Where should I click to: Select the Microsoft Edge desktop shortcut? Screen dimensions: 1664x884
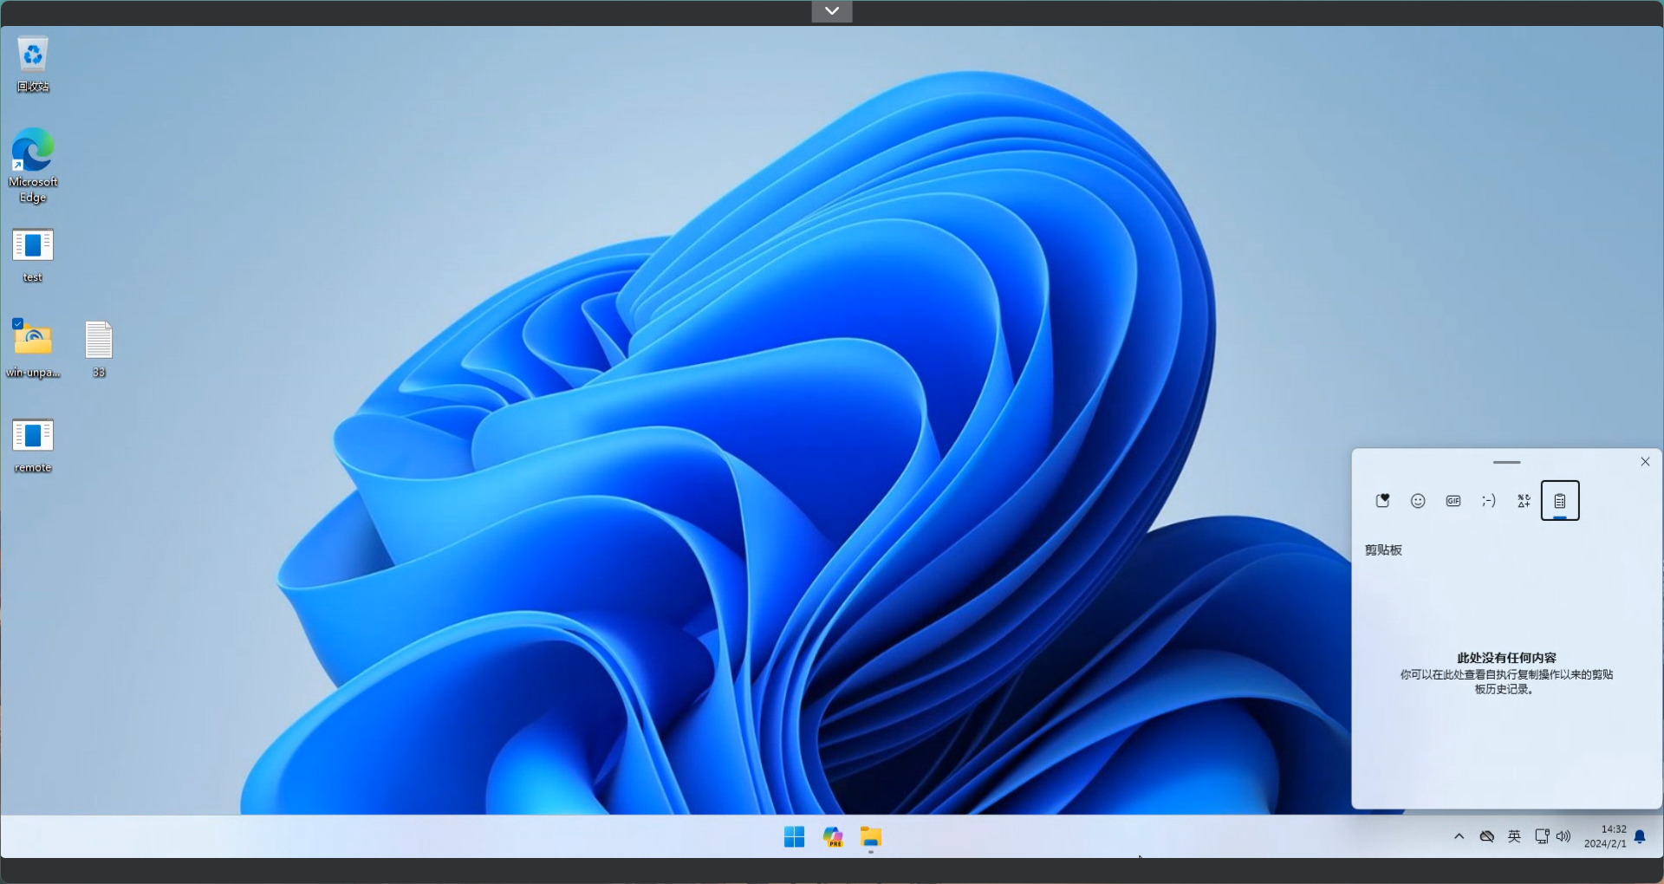[33, 166]
